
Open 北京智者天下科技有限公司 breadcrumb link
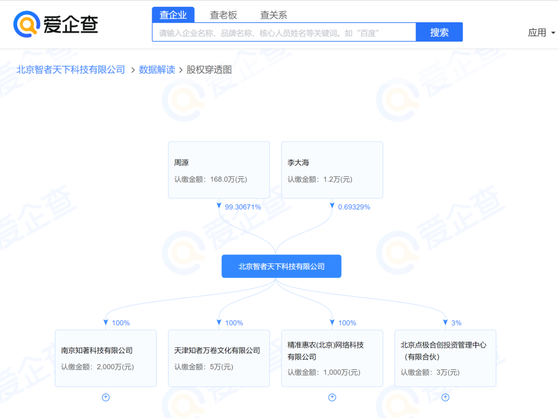71,69
